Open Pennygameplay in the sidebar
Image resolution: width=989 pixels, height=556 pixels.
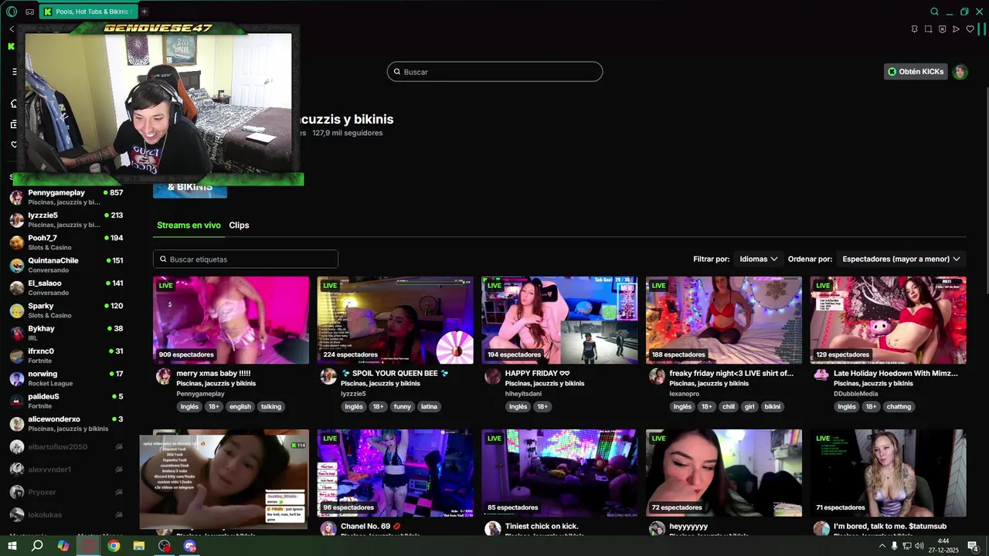pos(66,197)
